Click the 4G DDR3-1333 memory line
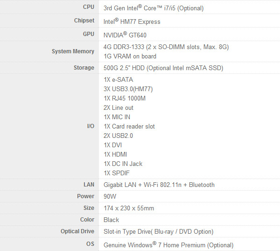The width and height of the screenshot is (280, 251). pyautogui.click(x=166, y=47)
